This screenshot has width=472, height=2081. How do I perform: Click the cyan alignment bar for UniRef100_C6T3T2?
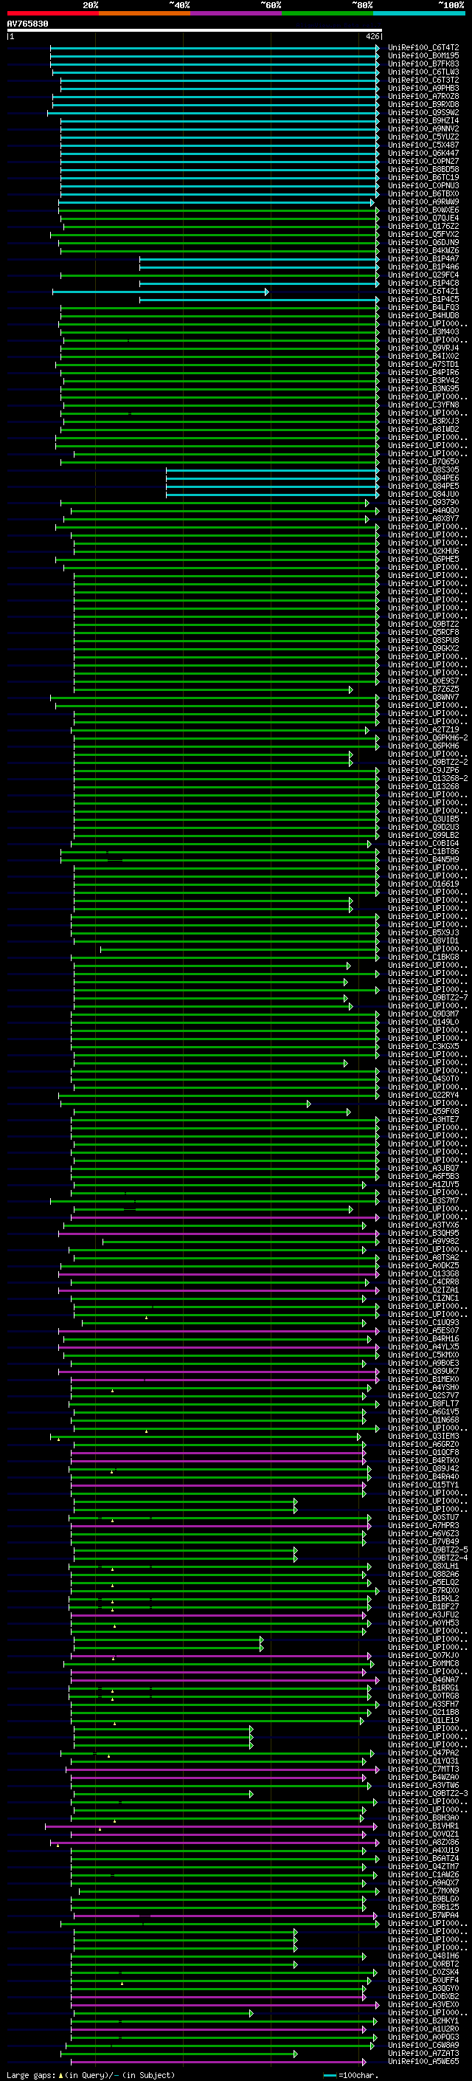tap(220, 80)
